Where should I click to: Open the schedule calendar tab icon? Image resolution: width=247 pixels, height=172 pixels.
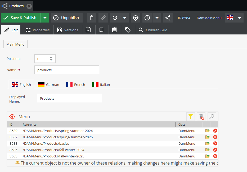coord(88,30)
